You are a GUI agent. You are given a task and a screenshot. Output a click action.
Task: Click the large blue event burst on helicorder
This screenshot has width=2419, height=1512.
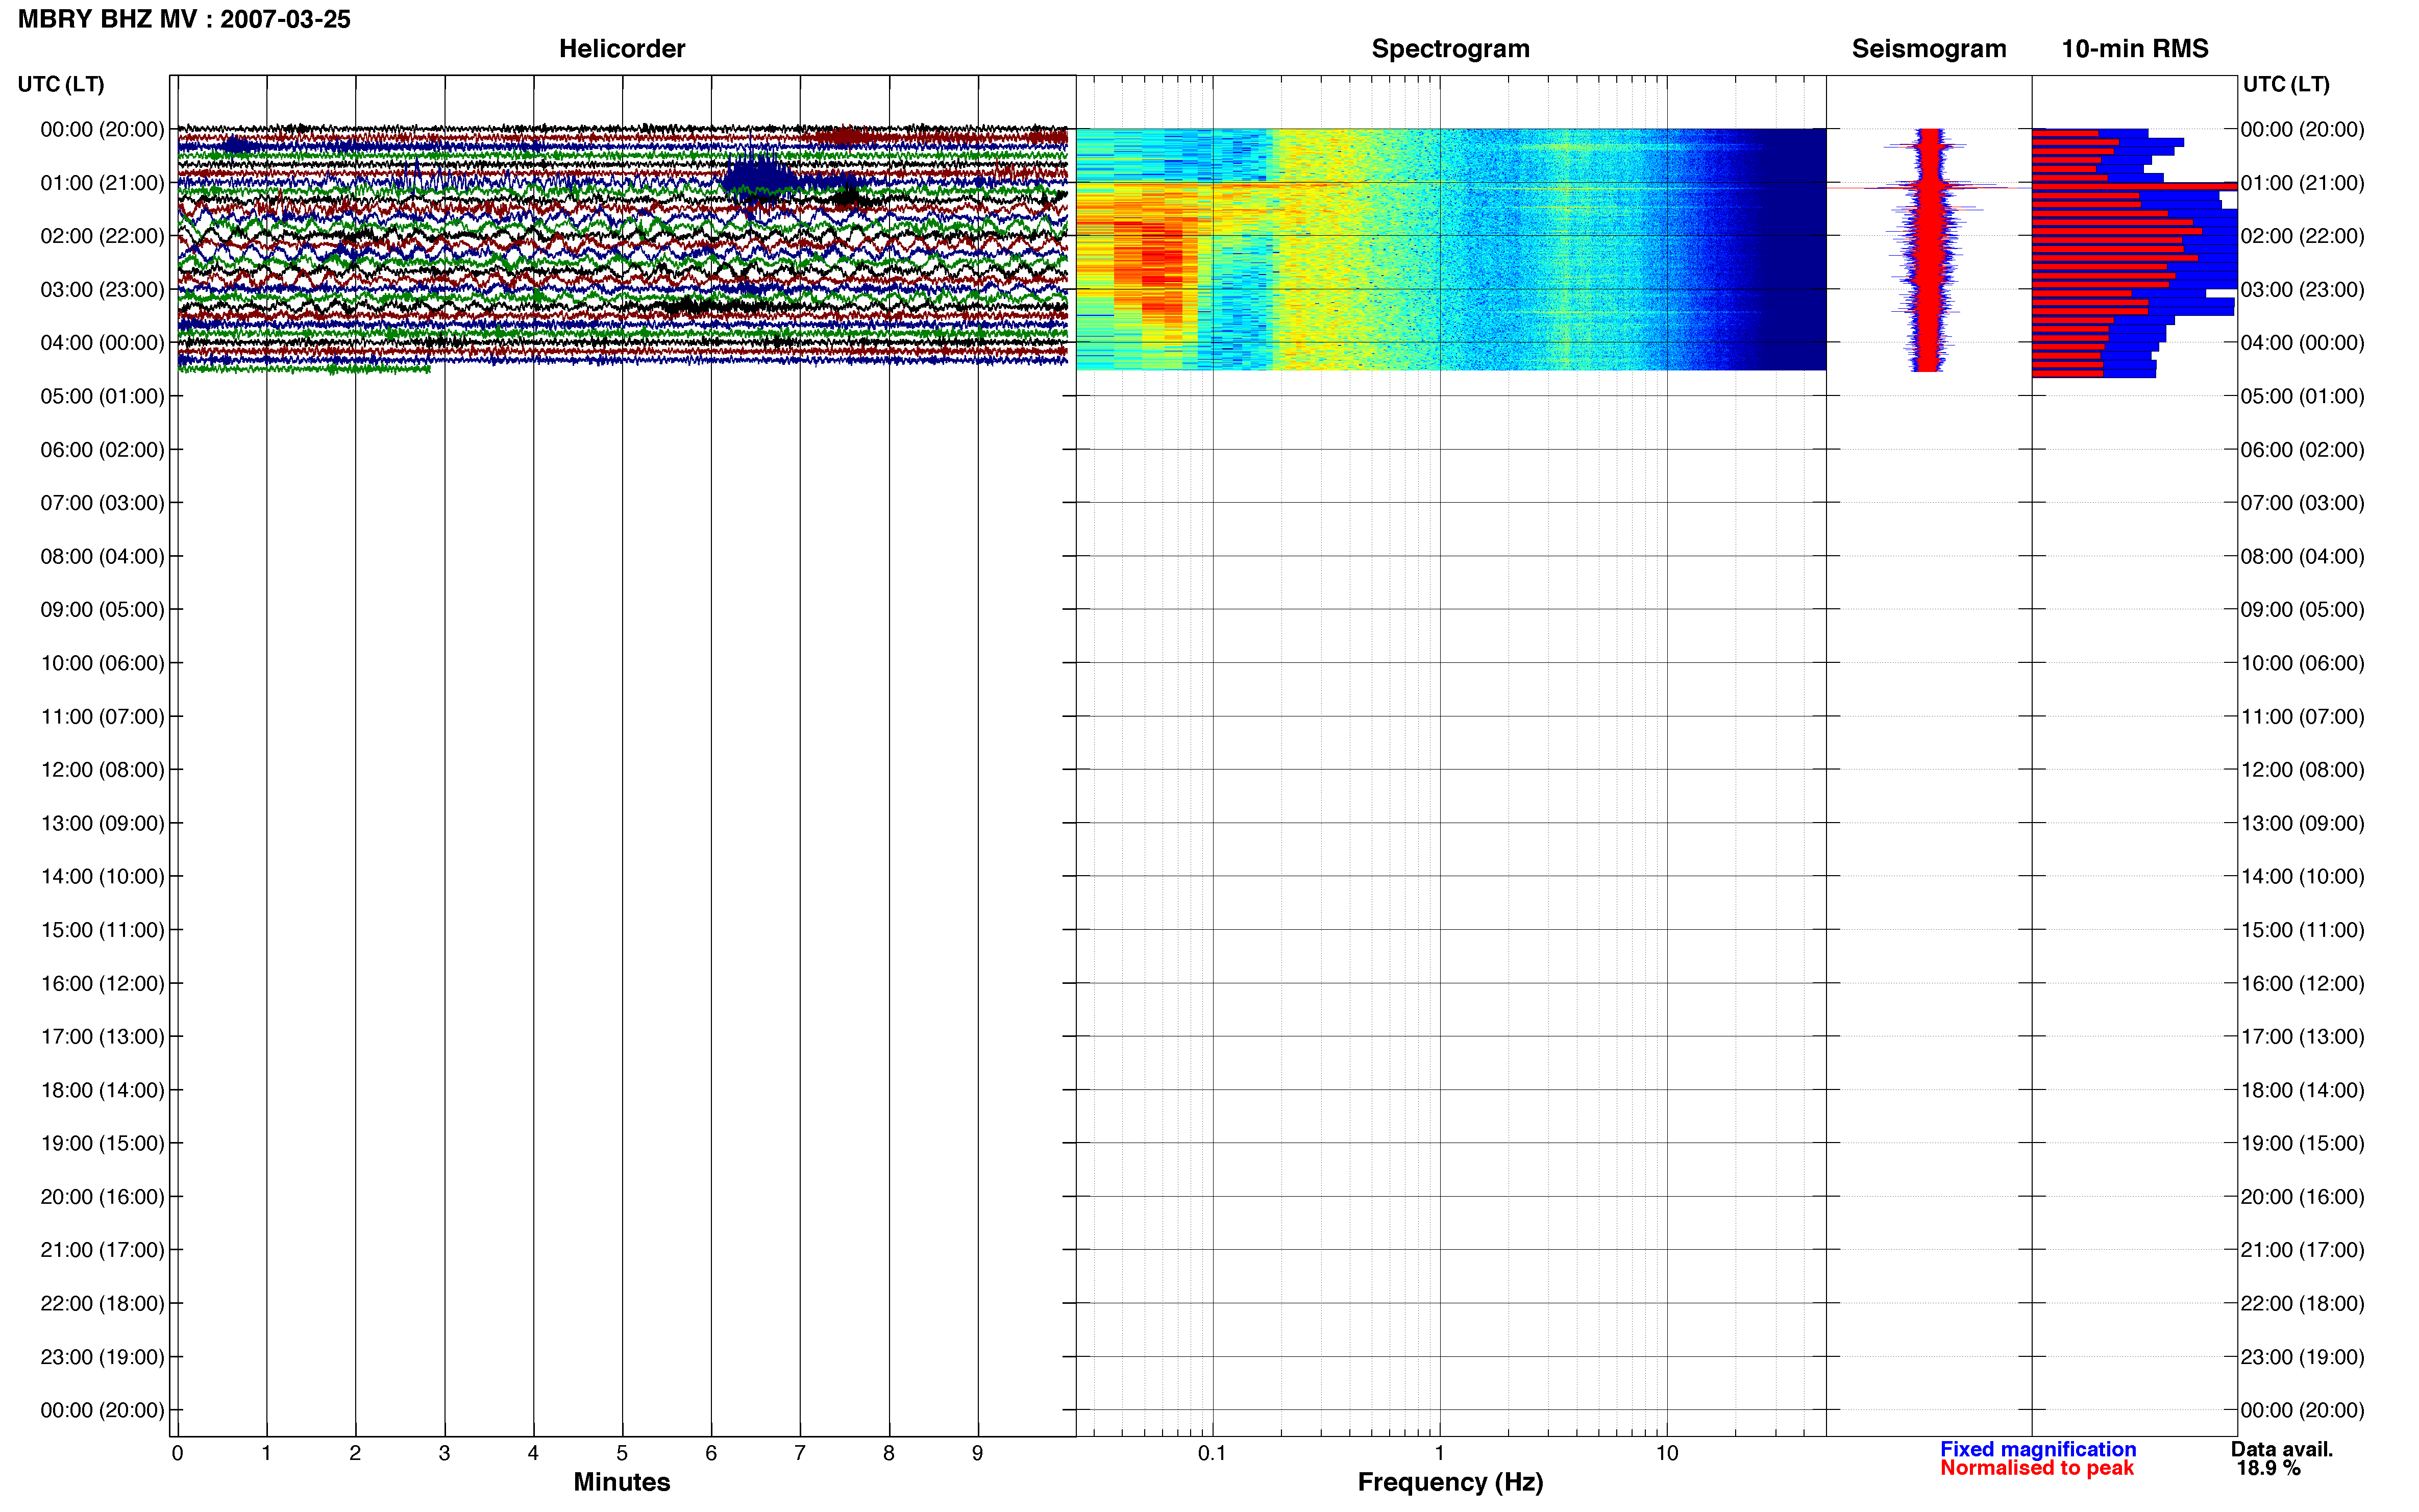click(760, 180)
